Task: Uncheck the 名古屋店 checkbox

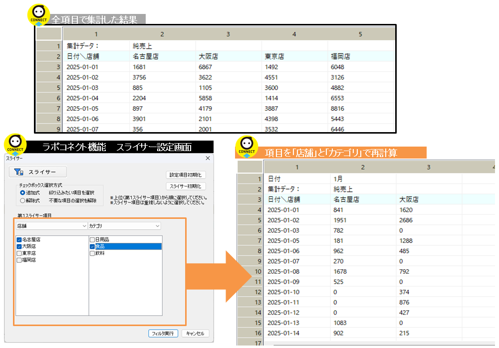Action: pyautogui.click(x=19, y=239)
